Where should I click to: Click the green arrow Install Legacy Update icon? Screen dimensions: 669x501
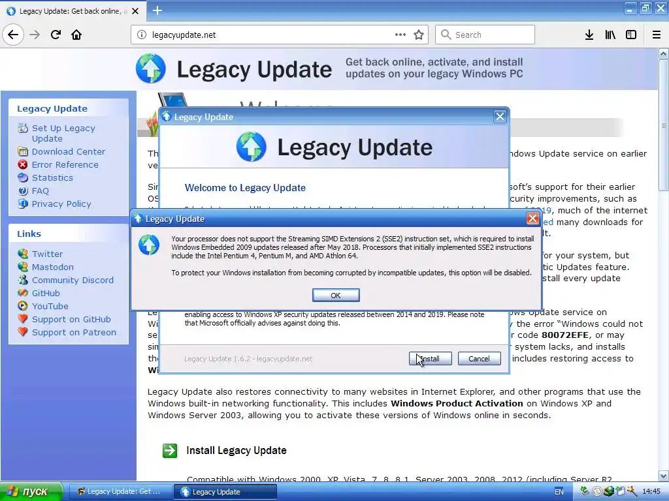click(x=170, y=451)
